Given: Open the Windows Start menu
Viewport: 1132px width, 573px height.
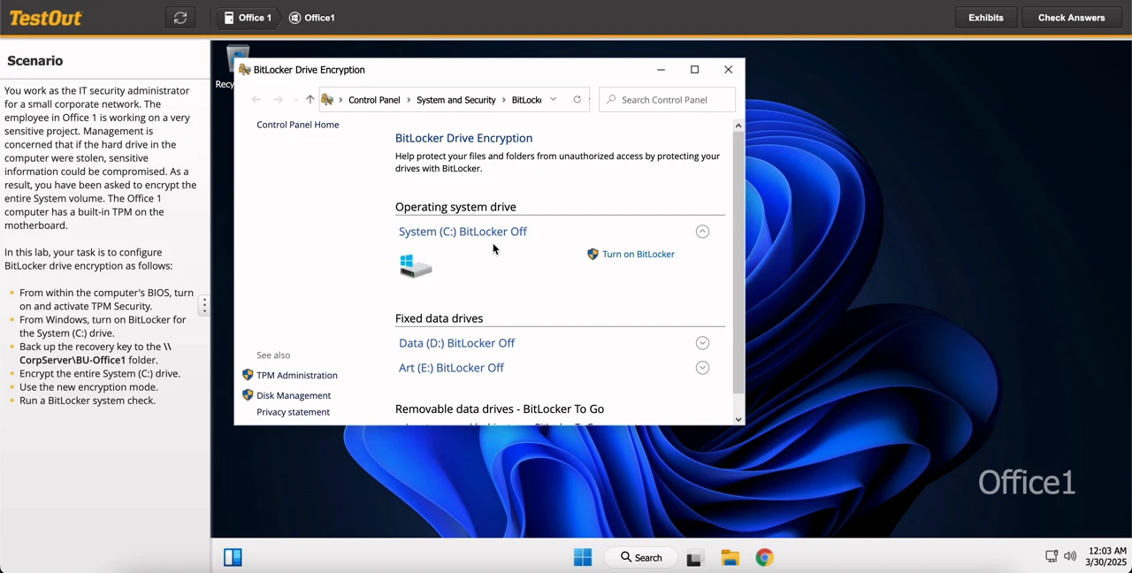Looking at the screenshot, I should pos(583,557).
